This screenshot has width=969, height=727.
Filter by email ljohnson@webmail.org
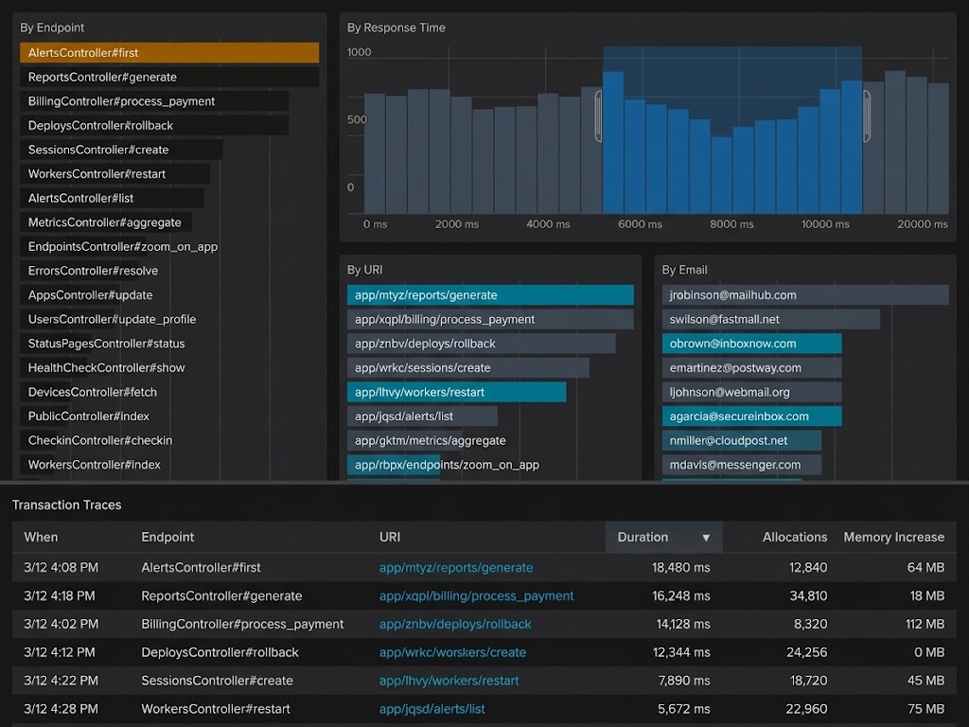(752, 391)
